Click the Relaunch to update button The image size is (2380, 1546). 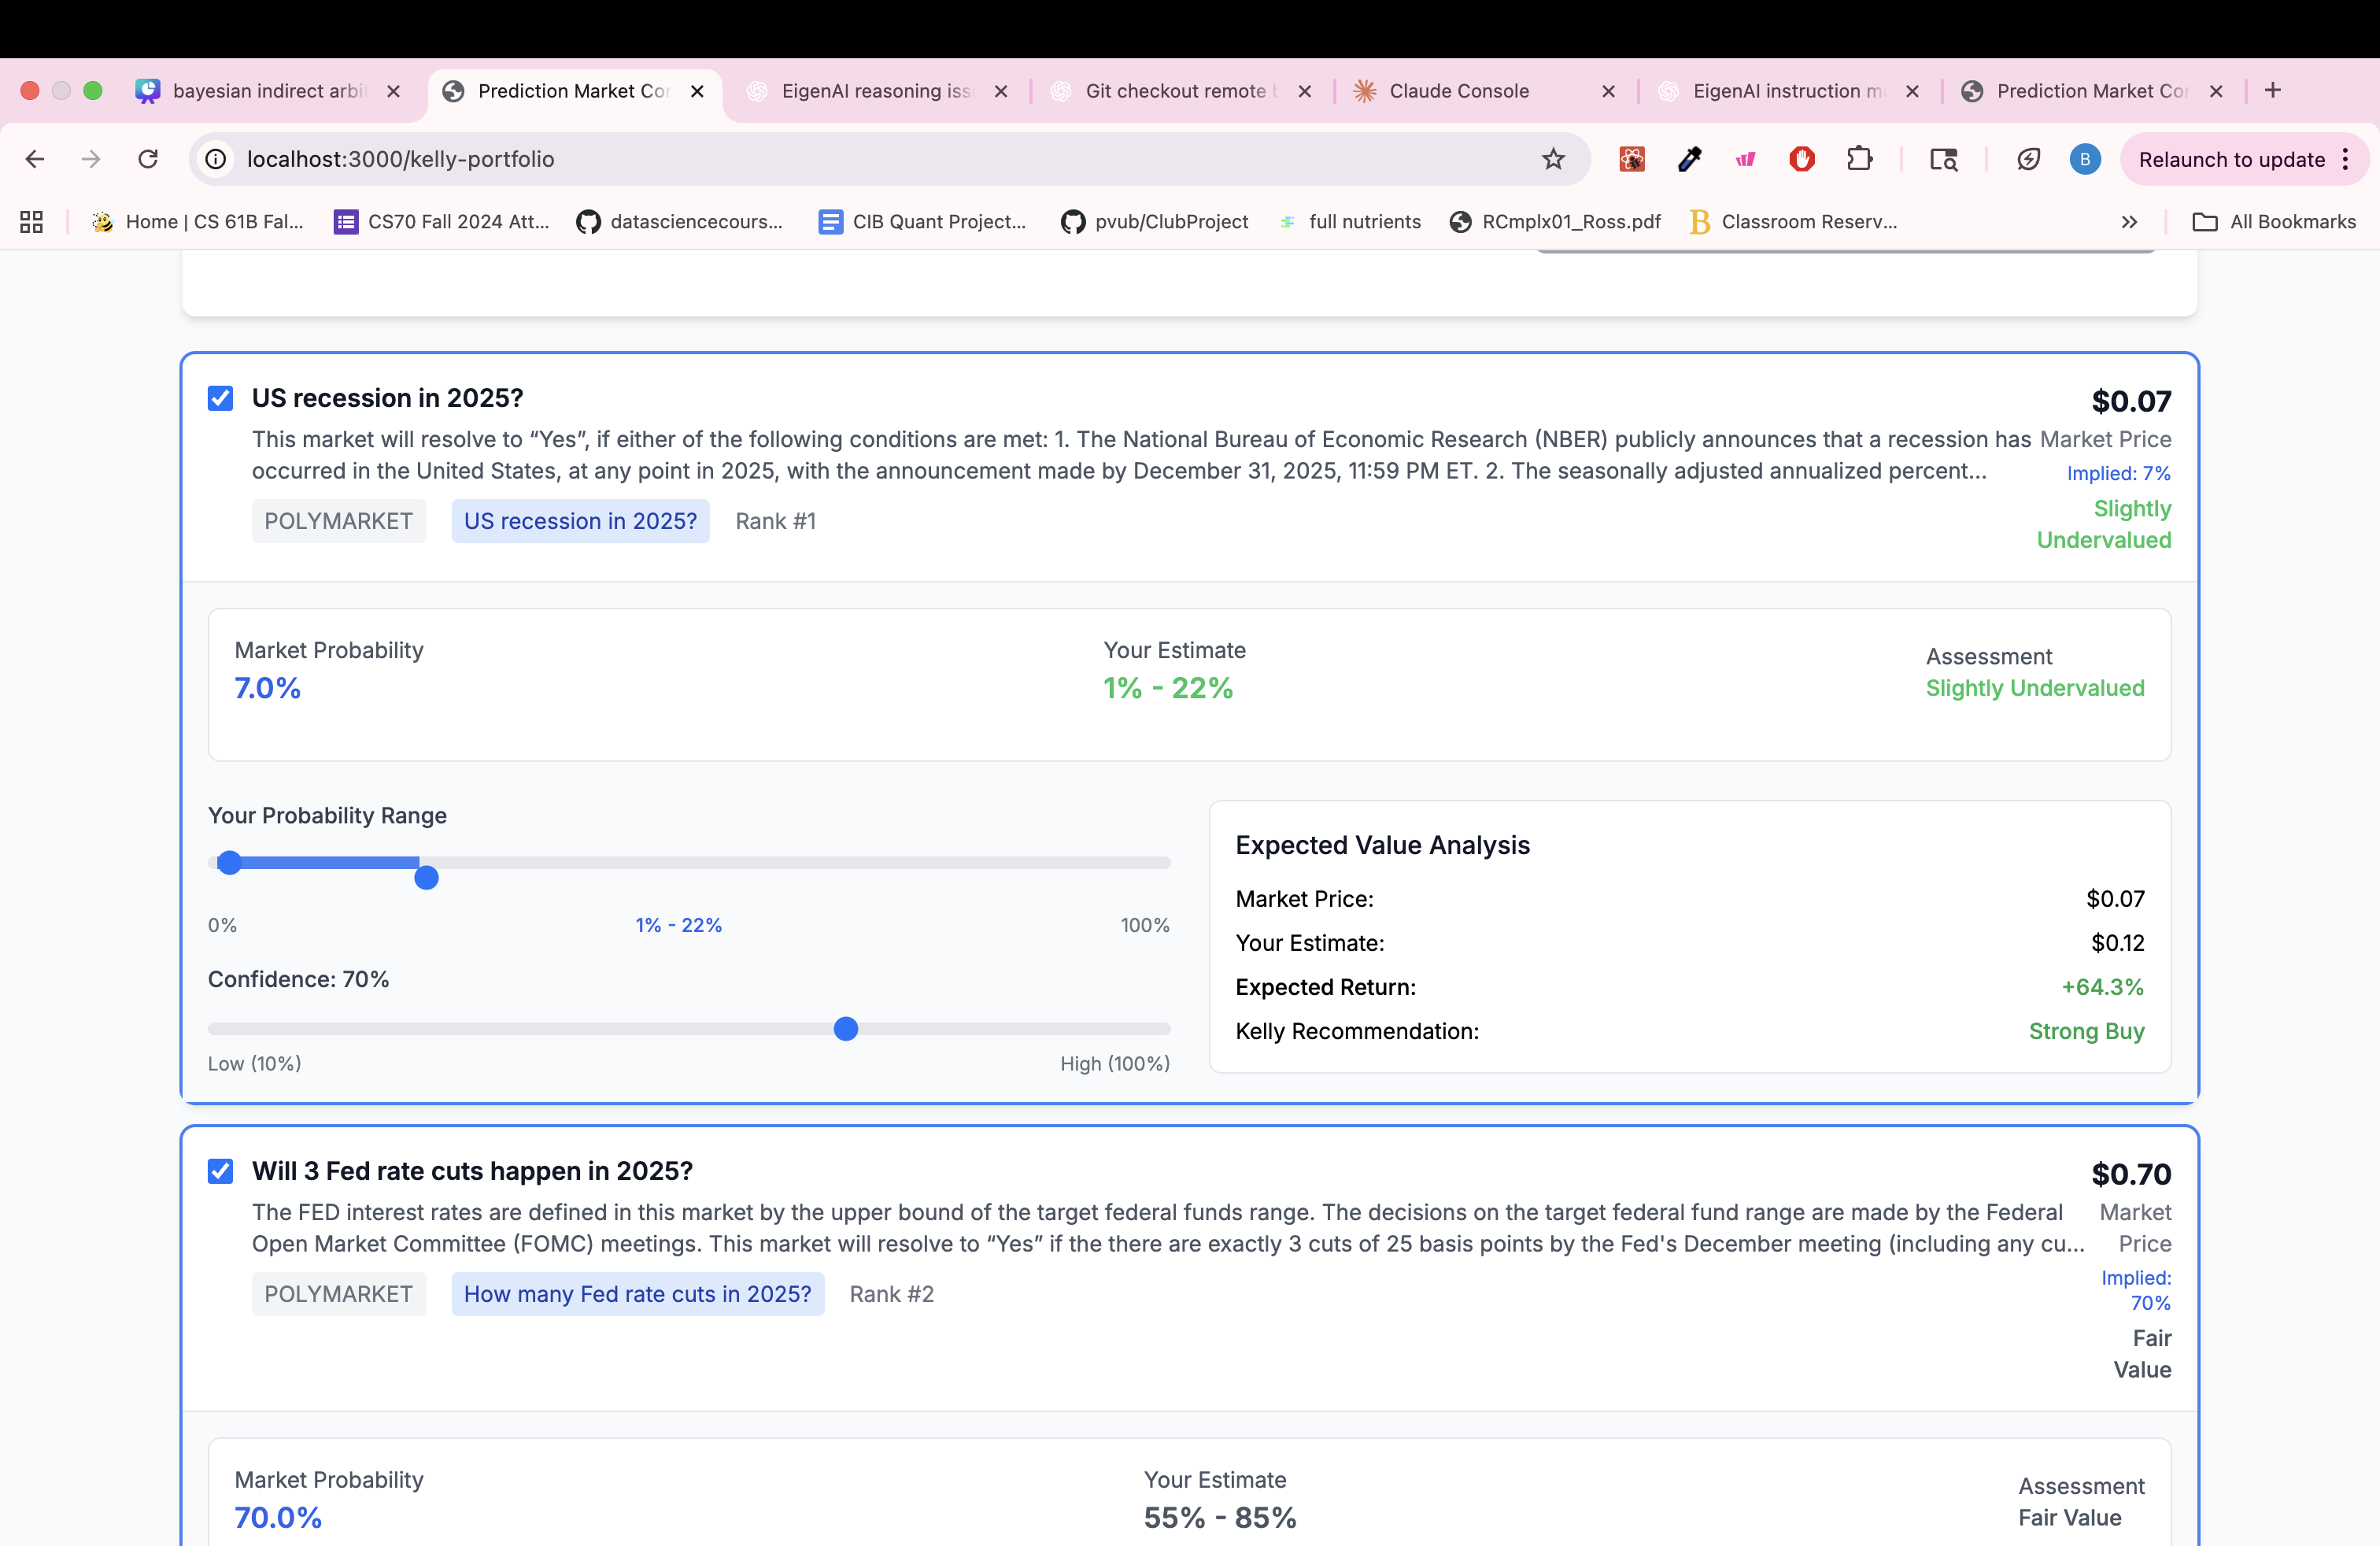pos(2231,159)
